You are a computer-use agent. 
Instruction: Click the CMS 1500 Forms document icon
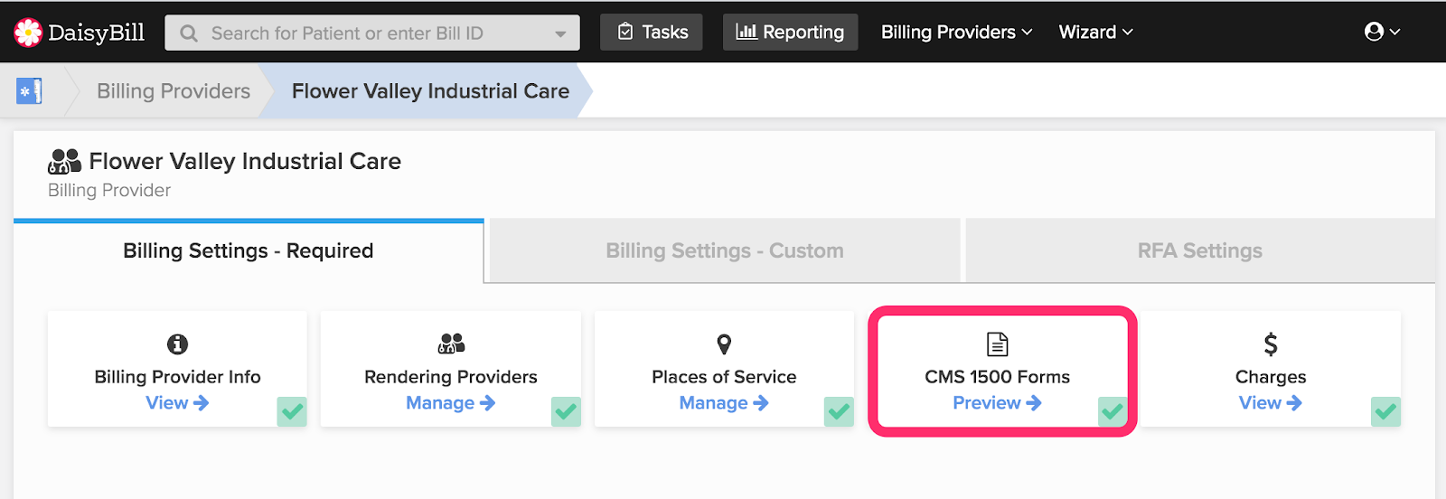pos(997,344)
